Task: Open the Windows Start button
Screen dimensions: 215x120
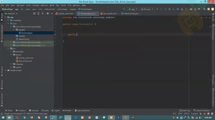Action: pos(3,118)
